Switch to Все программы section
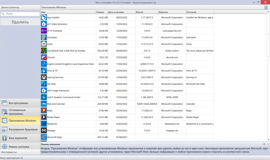The width and height of the screenshot is (270, 160). coord(20,103)
